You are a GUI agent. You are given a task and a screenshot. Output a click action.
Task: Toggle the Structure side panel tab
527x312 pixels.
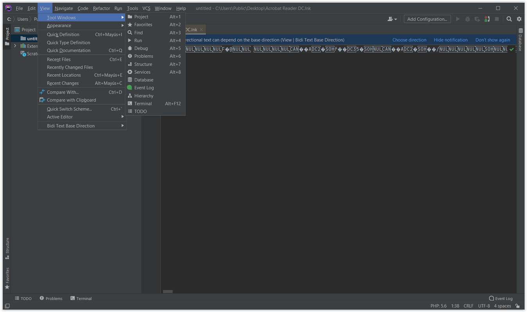7,248
